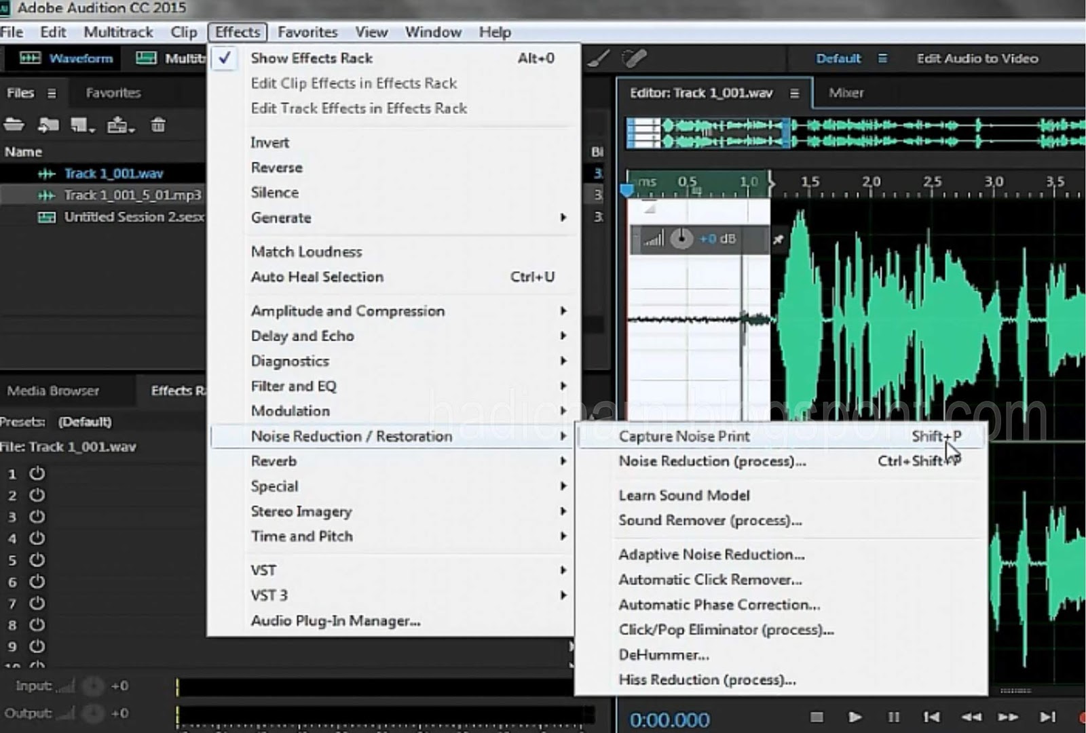The height and width of the screenshot is (733, 1086).
Task: Open the File menu
Action: tap(12, 32)
